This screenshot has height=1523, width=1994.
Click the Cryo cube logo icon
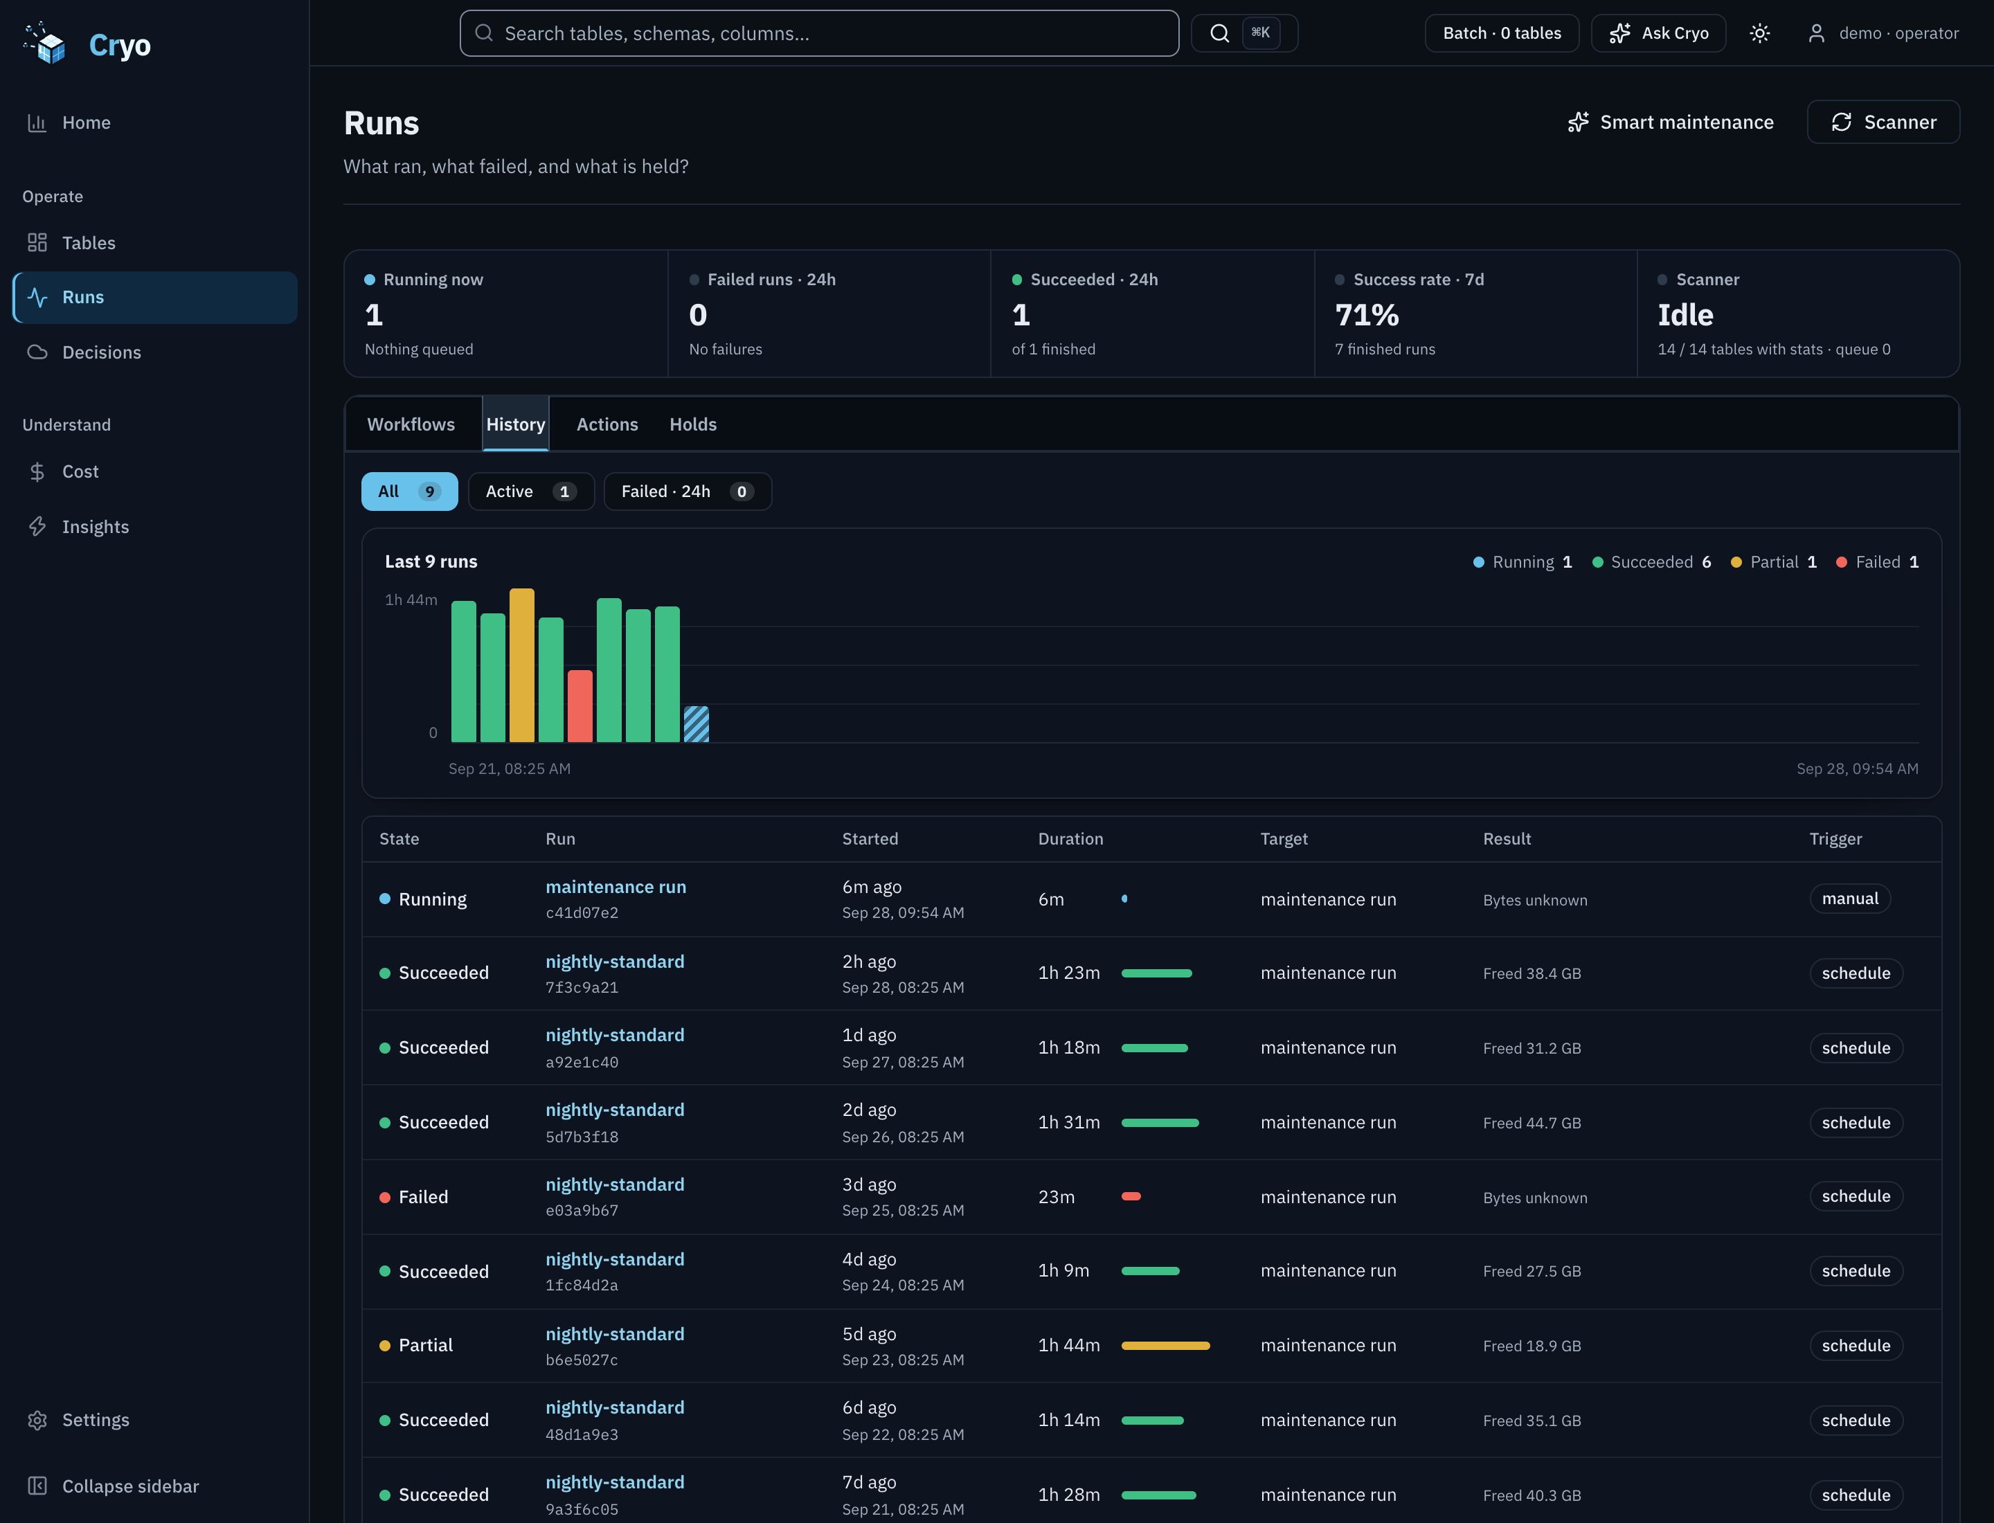[45, 44]
